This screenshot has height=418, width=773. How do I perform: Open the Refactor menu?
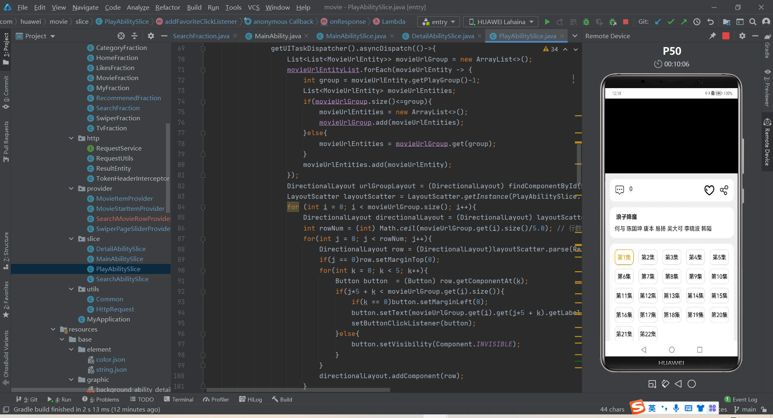coord(167,7)
